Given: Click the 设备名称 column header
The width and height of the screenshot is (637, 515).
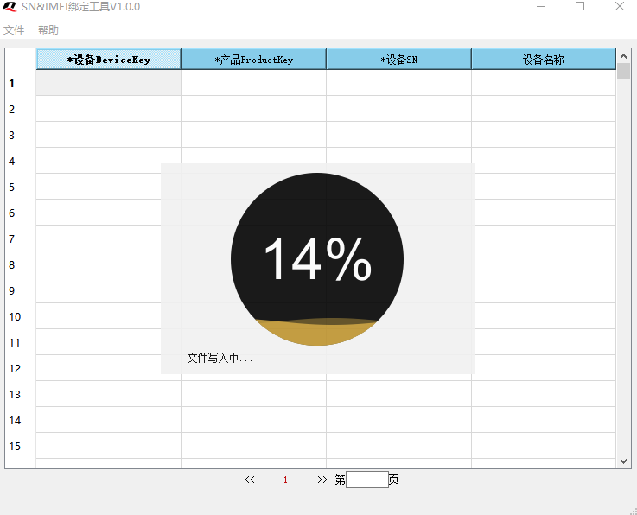Looking at the screenshot, I should point(544,60).
